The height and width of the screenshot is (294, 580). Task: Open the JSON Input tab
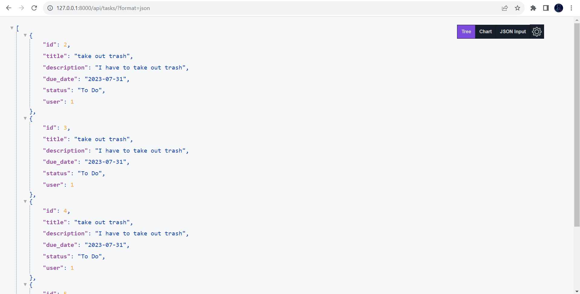(x=513, y=31)
